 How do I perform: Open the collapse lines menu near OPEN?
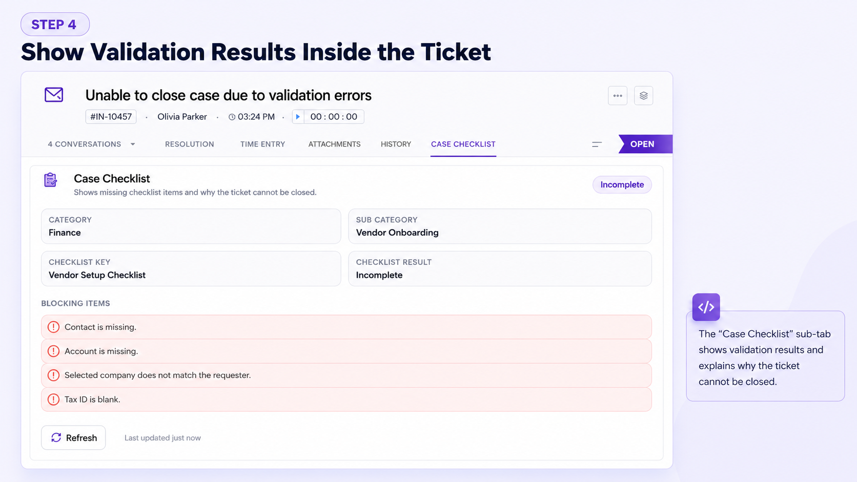597,144
